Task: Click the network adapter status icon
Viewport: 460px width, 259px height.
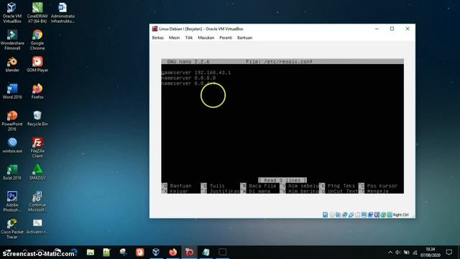Action: 344,214
